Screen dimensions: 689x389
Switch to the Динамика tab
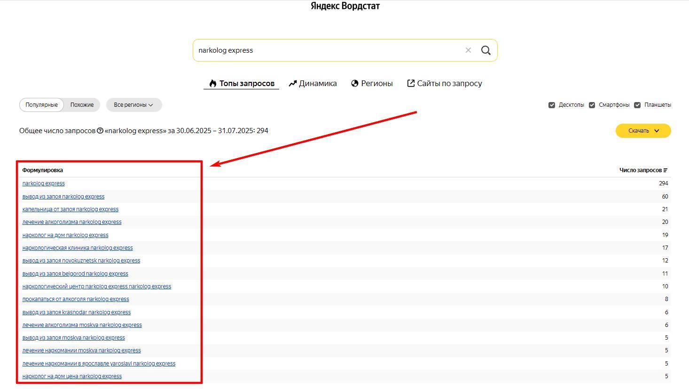(313, 83)
